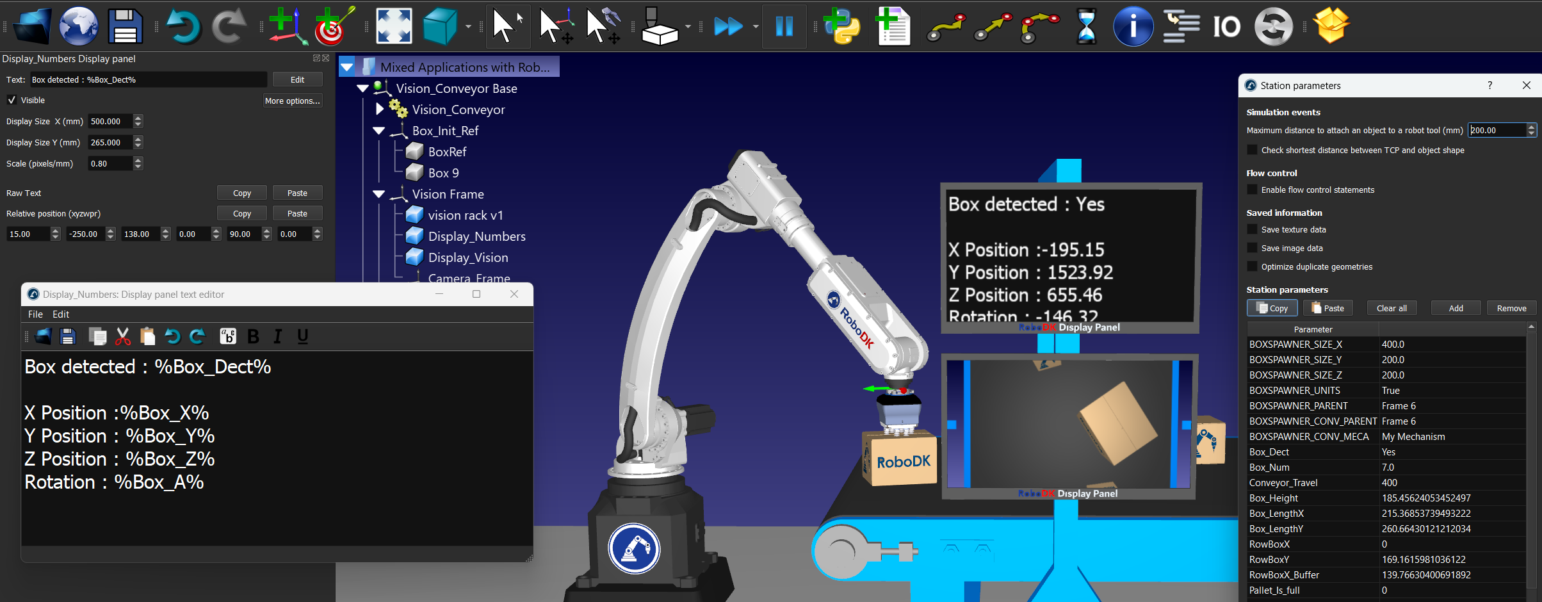This screenshot has height=602, width=1542.
Task: Click the Bold icon in text editor
Action: coord(253,336)
